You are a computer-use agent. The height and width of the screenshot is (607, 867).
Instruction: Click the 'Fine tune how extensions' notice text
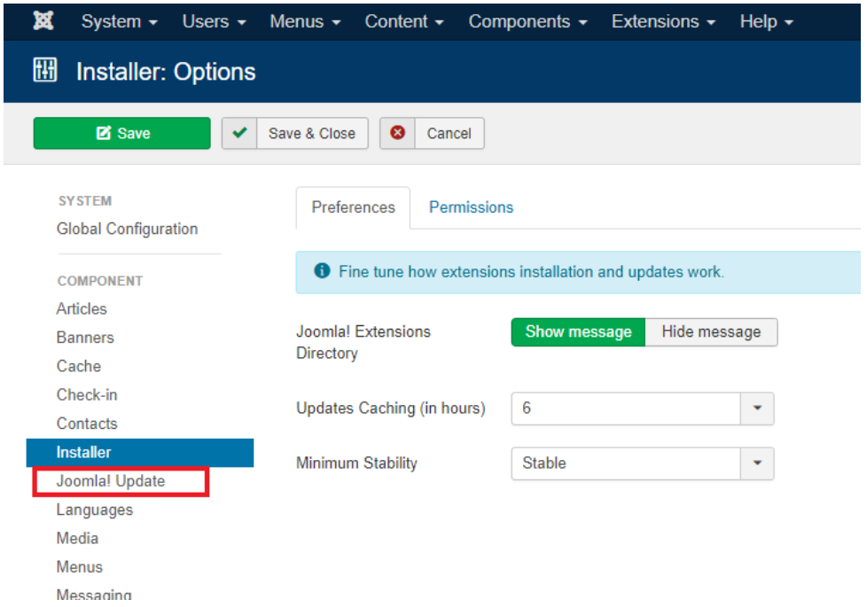(x=531, y=271)
